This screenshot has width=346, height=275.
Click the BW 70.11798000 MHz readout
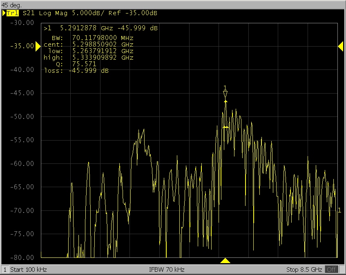[100, 38]
